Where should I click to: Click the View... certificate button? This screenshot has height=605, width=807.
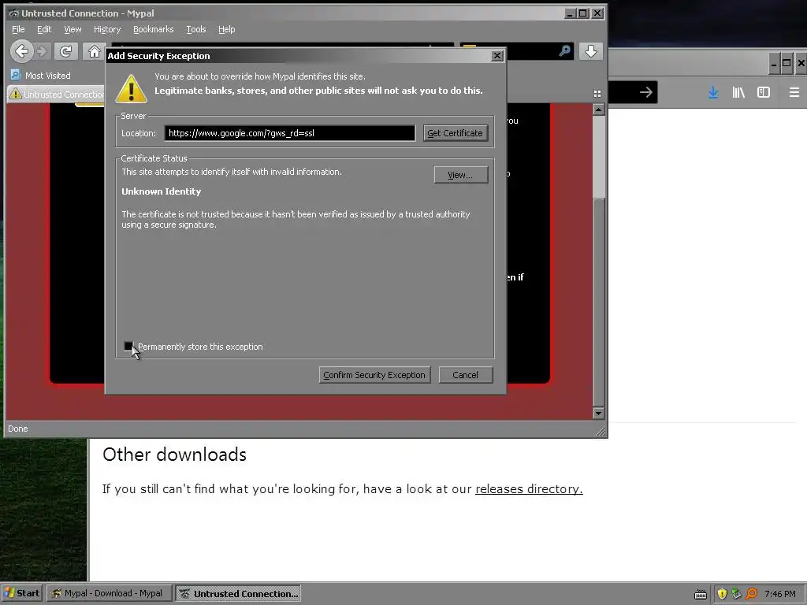(x=460, y=175)
